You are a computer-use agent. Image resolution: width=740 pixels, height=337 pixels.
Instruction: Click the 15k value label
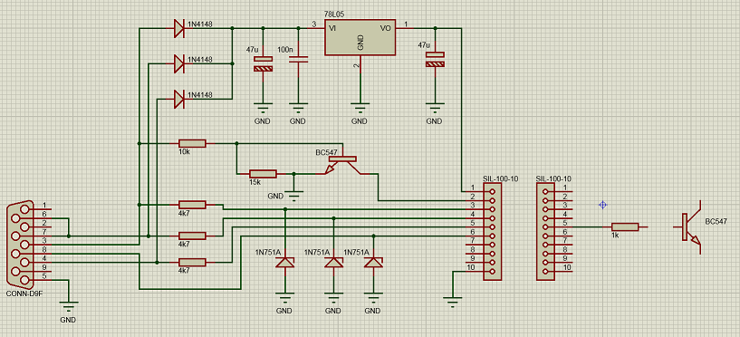point(255,182)
